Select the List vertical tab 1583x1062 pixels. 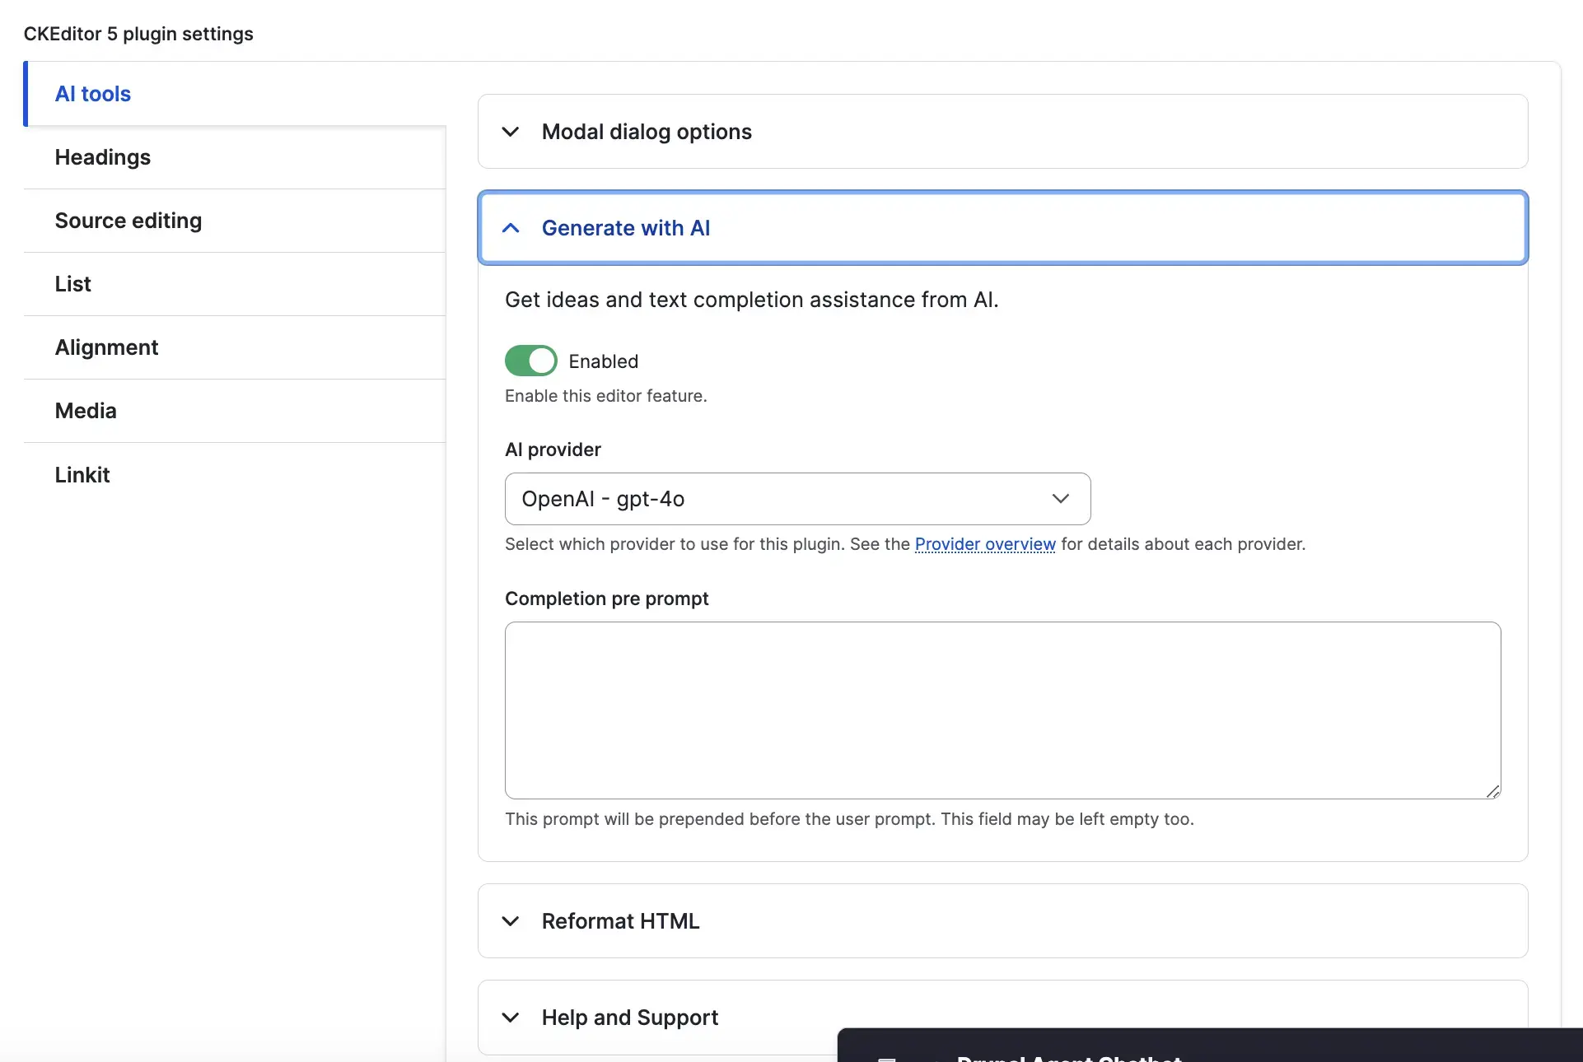tap(73, 284)
